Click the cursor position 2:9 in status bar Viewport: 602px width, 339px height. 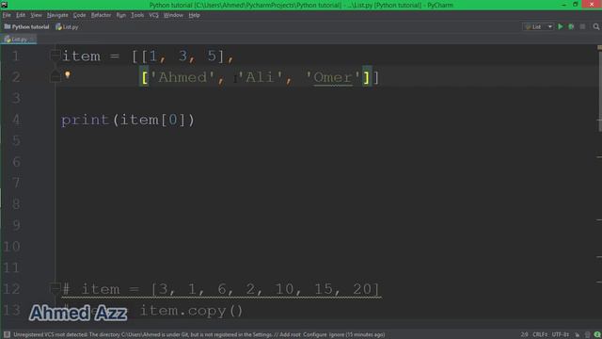click(x=525, y=335)
